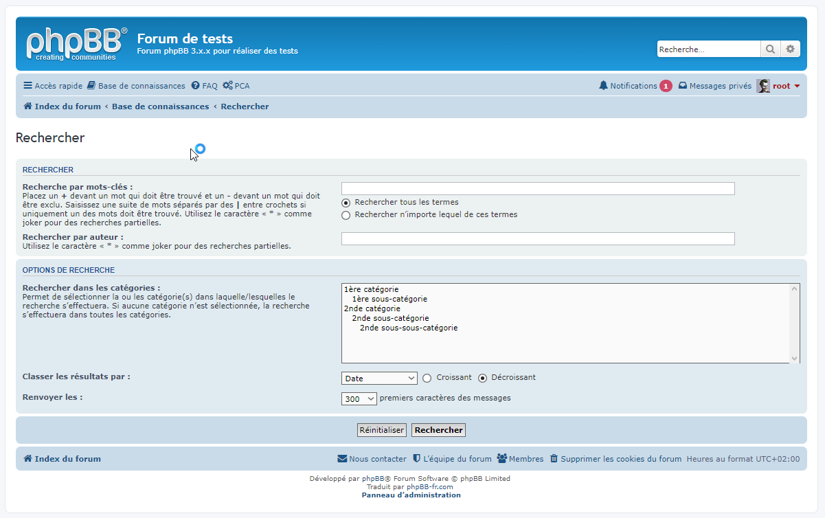Open PCA moderator control panel
The height and width of the screenshot is (518, 825).
coord(236,86)
